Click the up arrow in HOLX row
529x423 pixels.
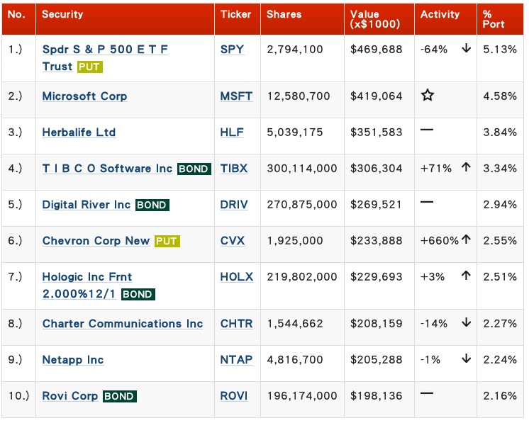[x=467, y=276]
